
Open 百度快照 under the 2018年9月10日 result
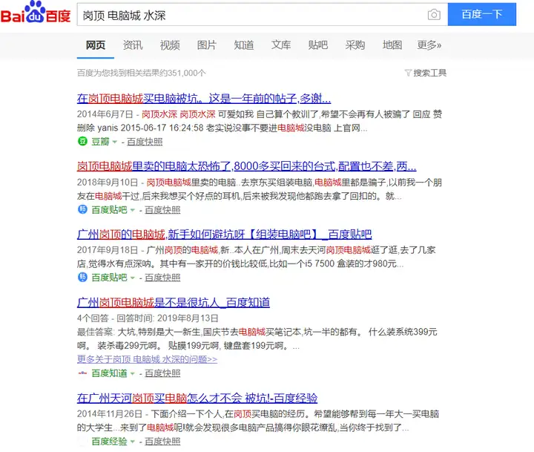(162, 210)
